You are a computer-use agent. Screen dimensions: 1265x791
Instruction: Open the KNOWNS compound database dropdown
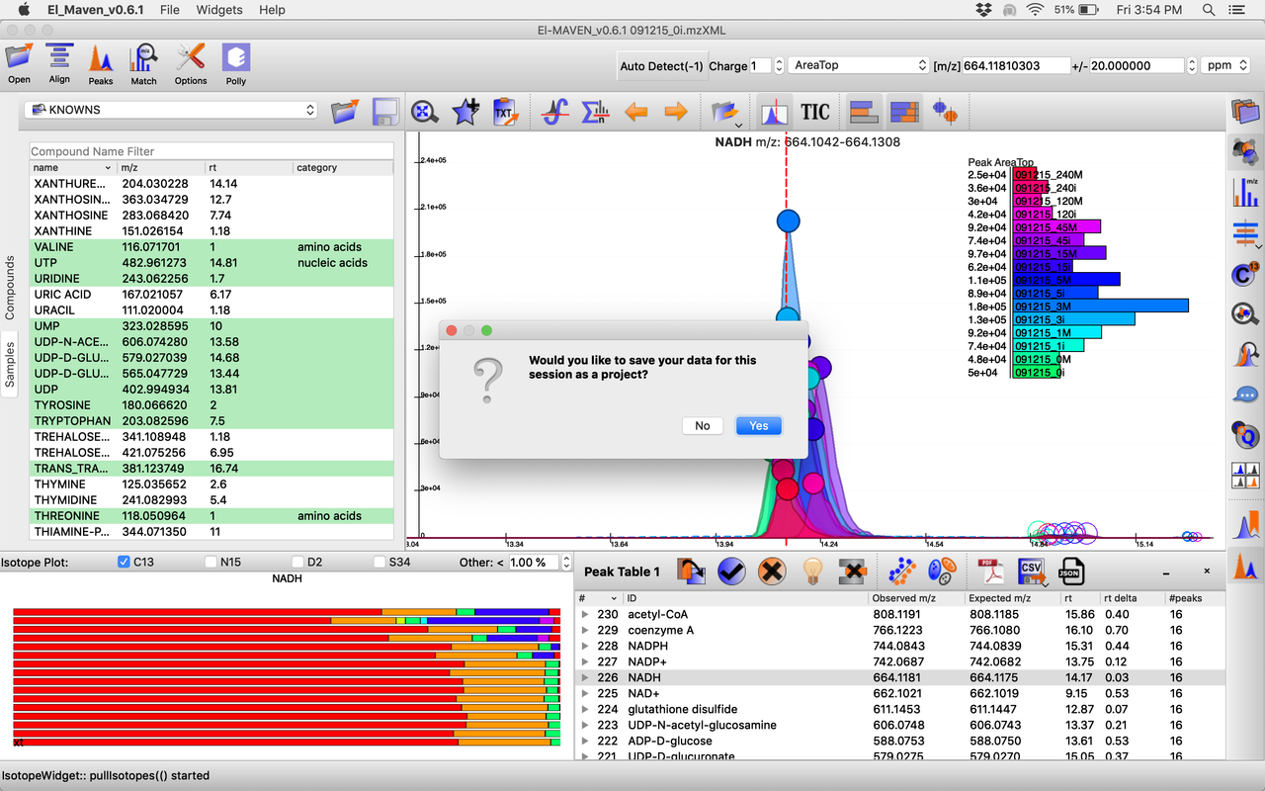(171, 110)
